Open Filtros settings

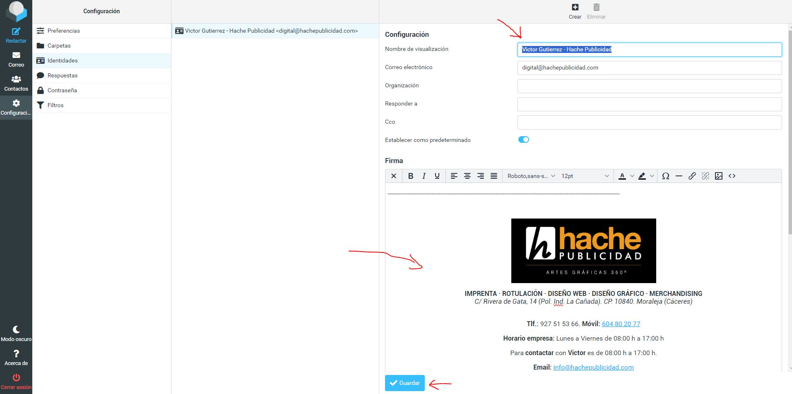[101, 106]
